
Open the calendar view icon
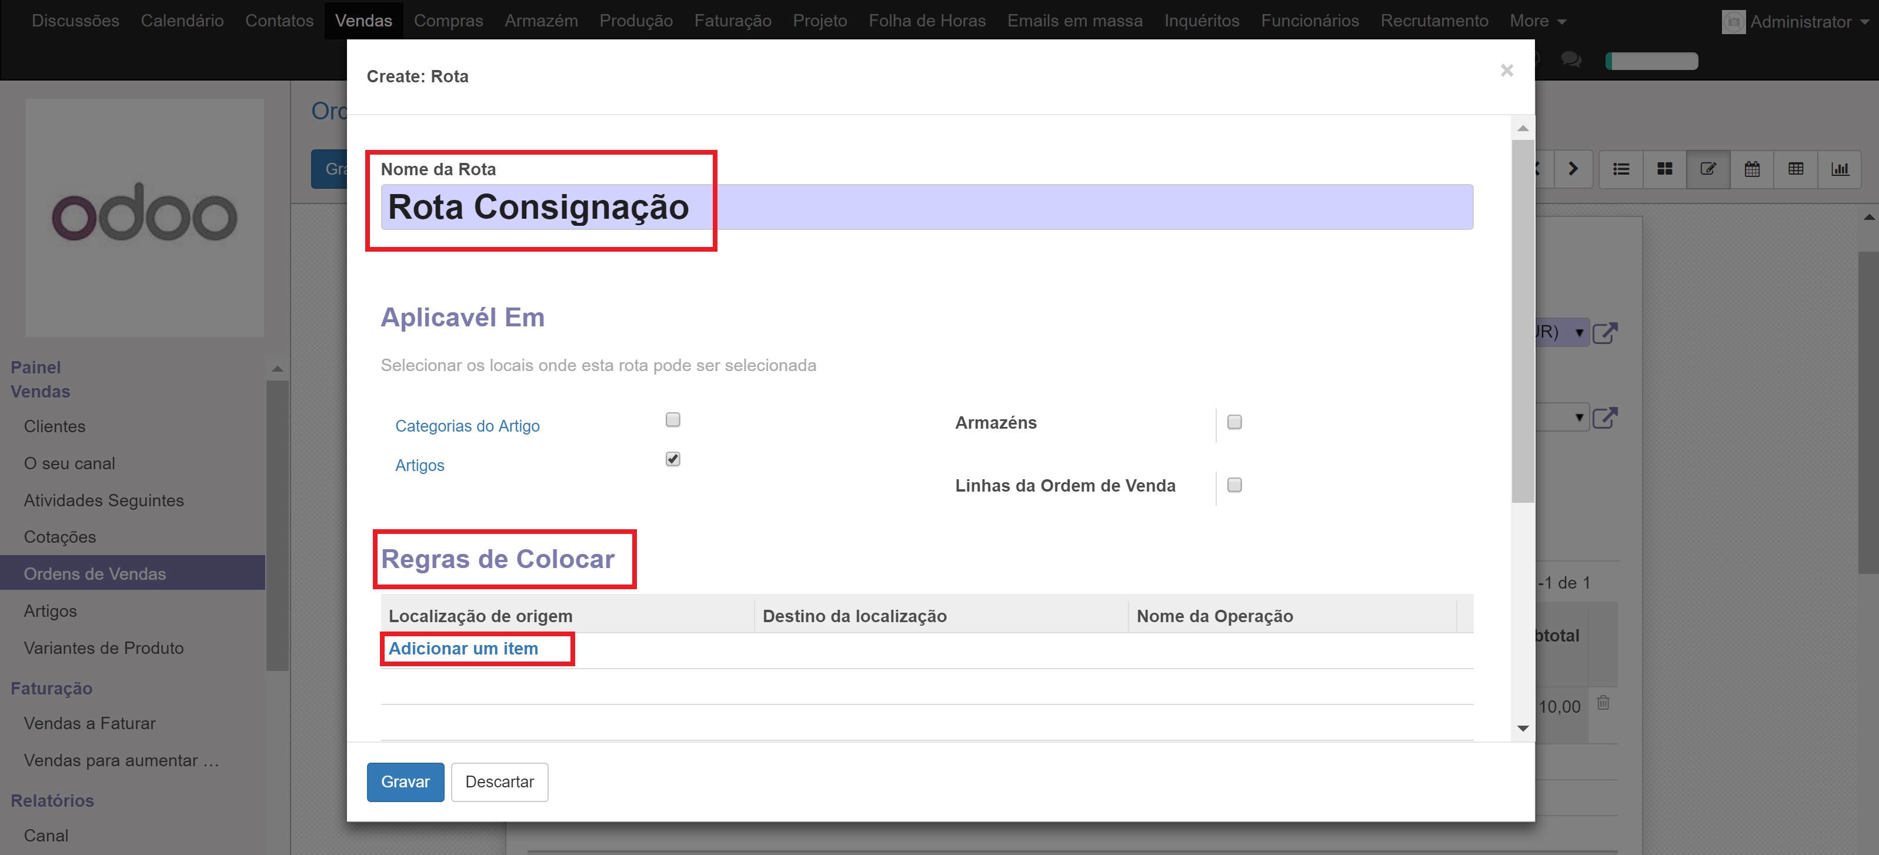[x=1752, y=169]
